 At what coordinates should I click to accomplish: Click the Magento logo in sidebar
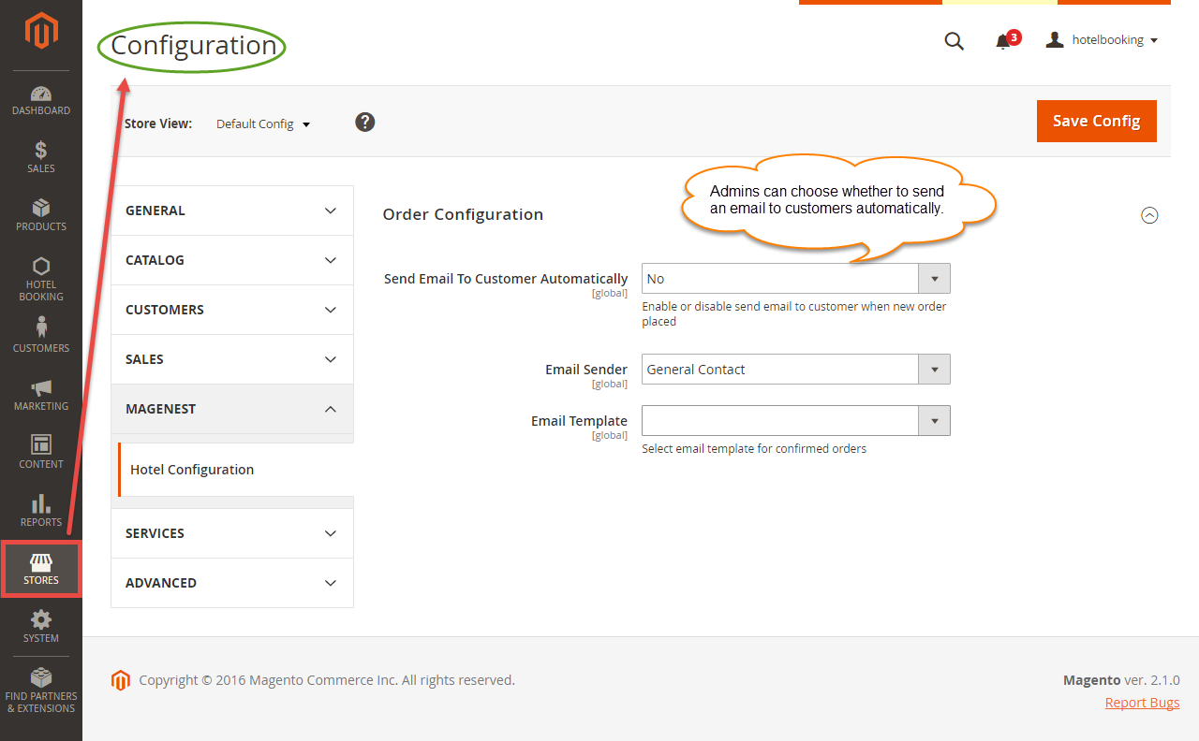41,32
